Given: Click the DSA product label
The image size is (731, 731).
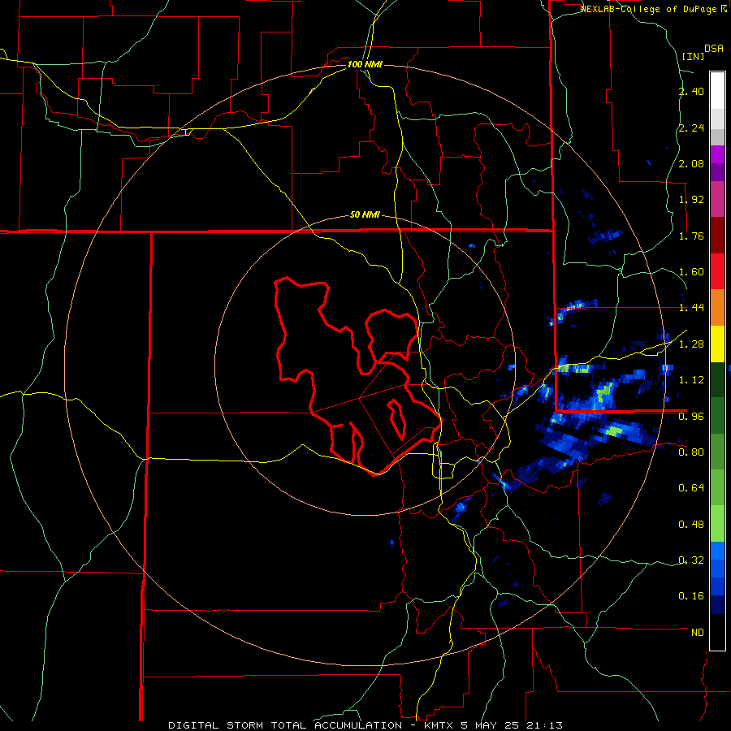Looking at the screenshot, I should pyautogui.click(x=714, y=48).
